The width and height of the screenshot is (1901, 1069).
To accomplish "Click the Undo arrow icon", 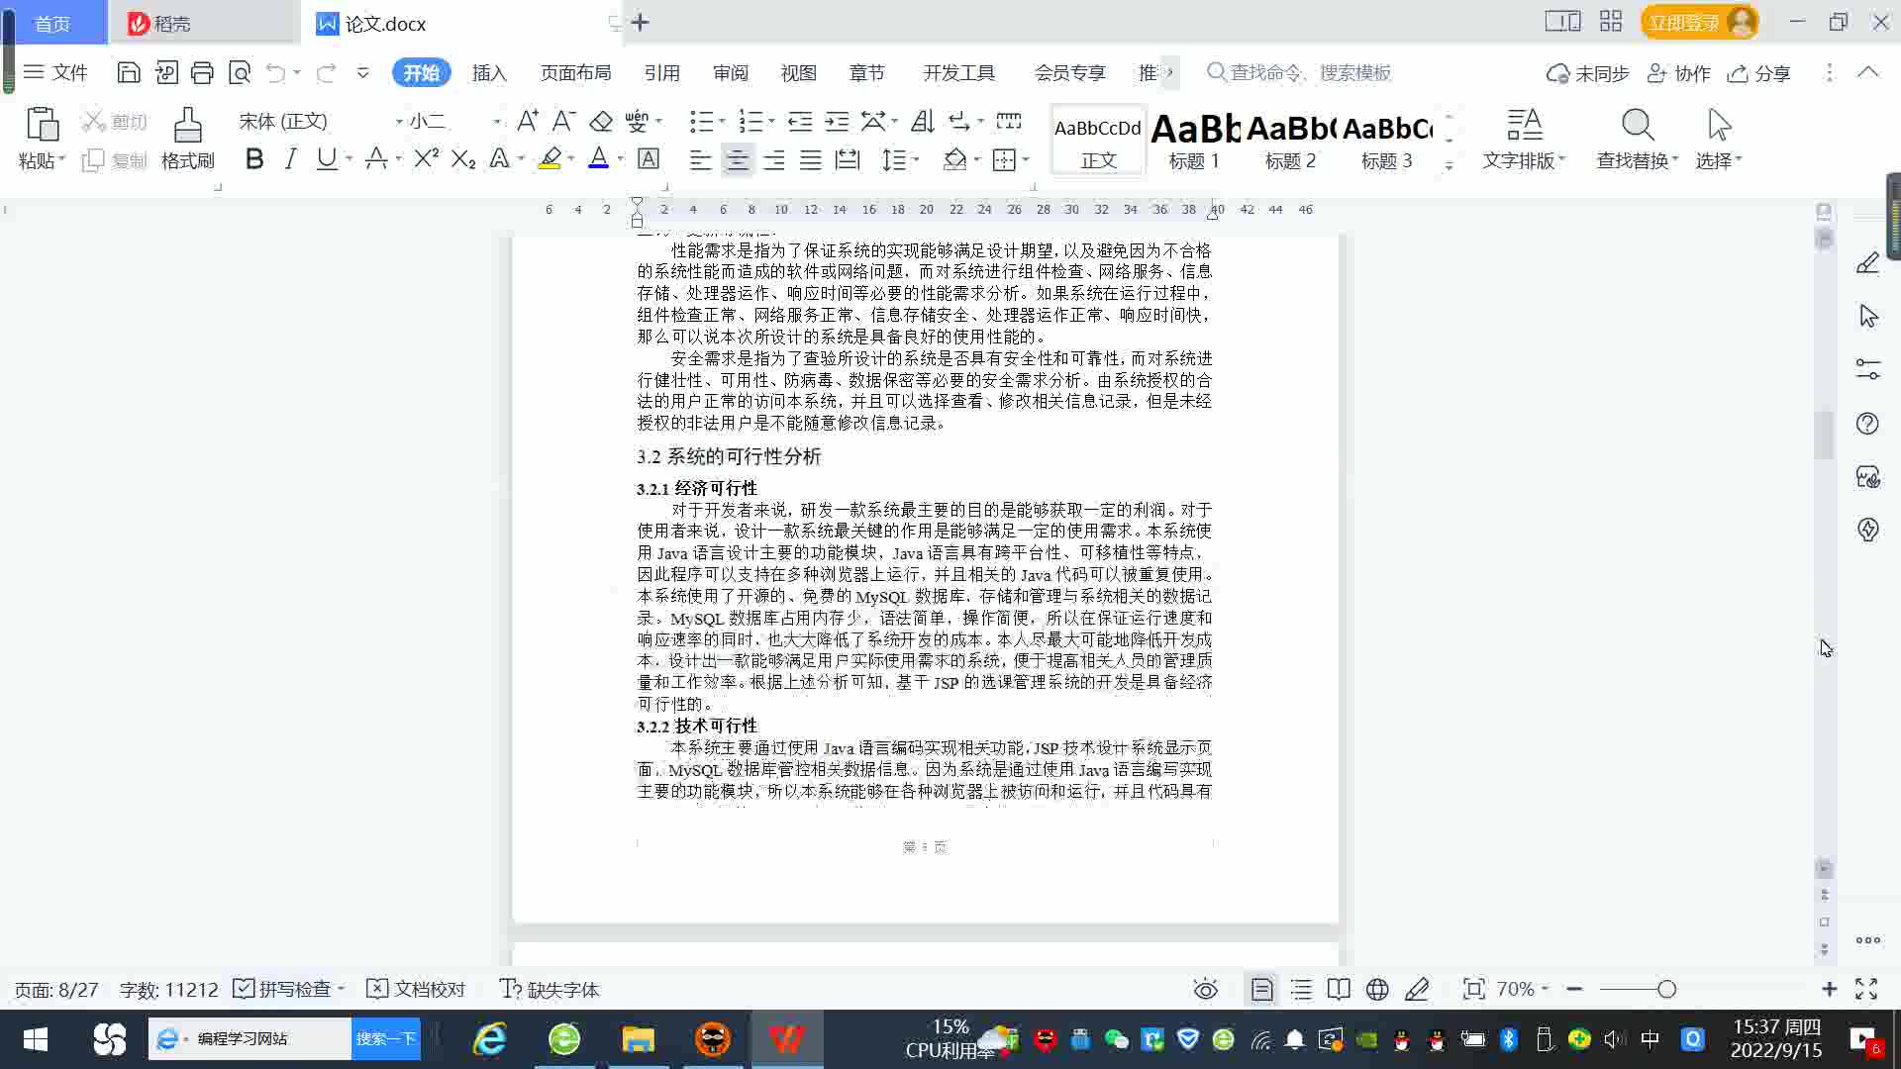I will pyautogui.click(x=275, y=72).
